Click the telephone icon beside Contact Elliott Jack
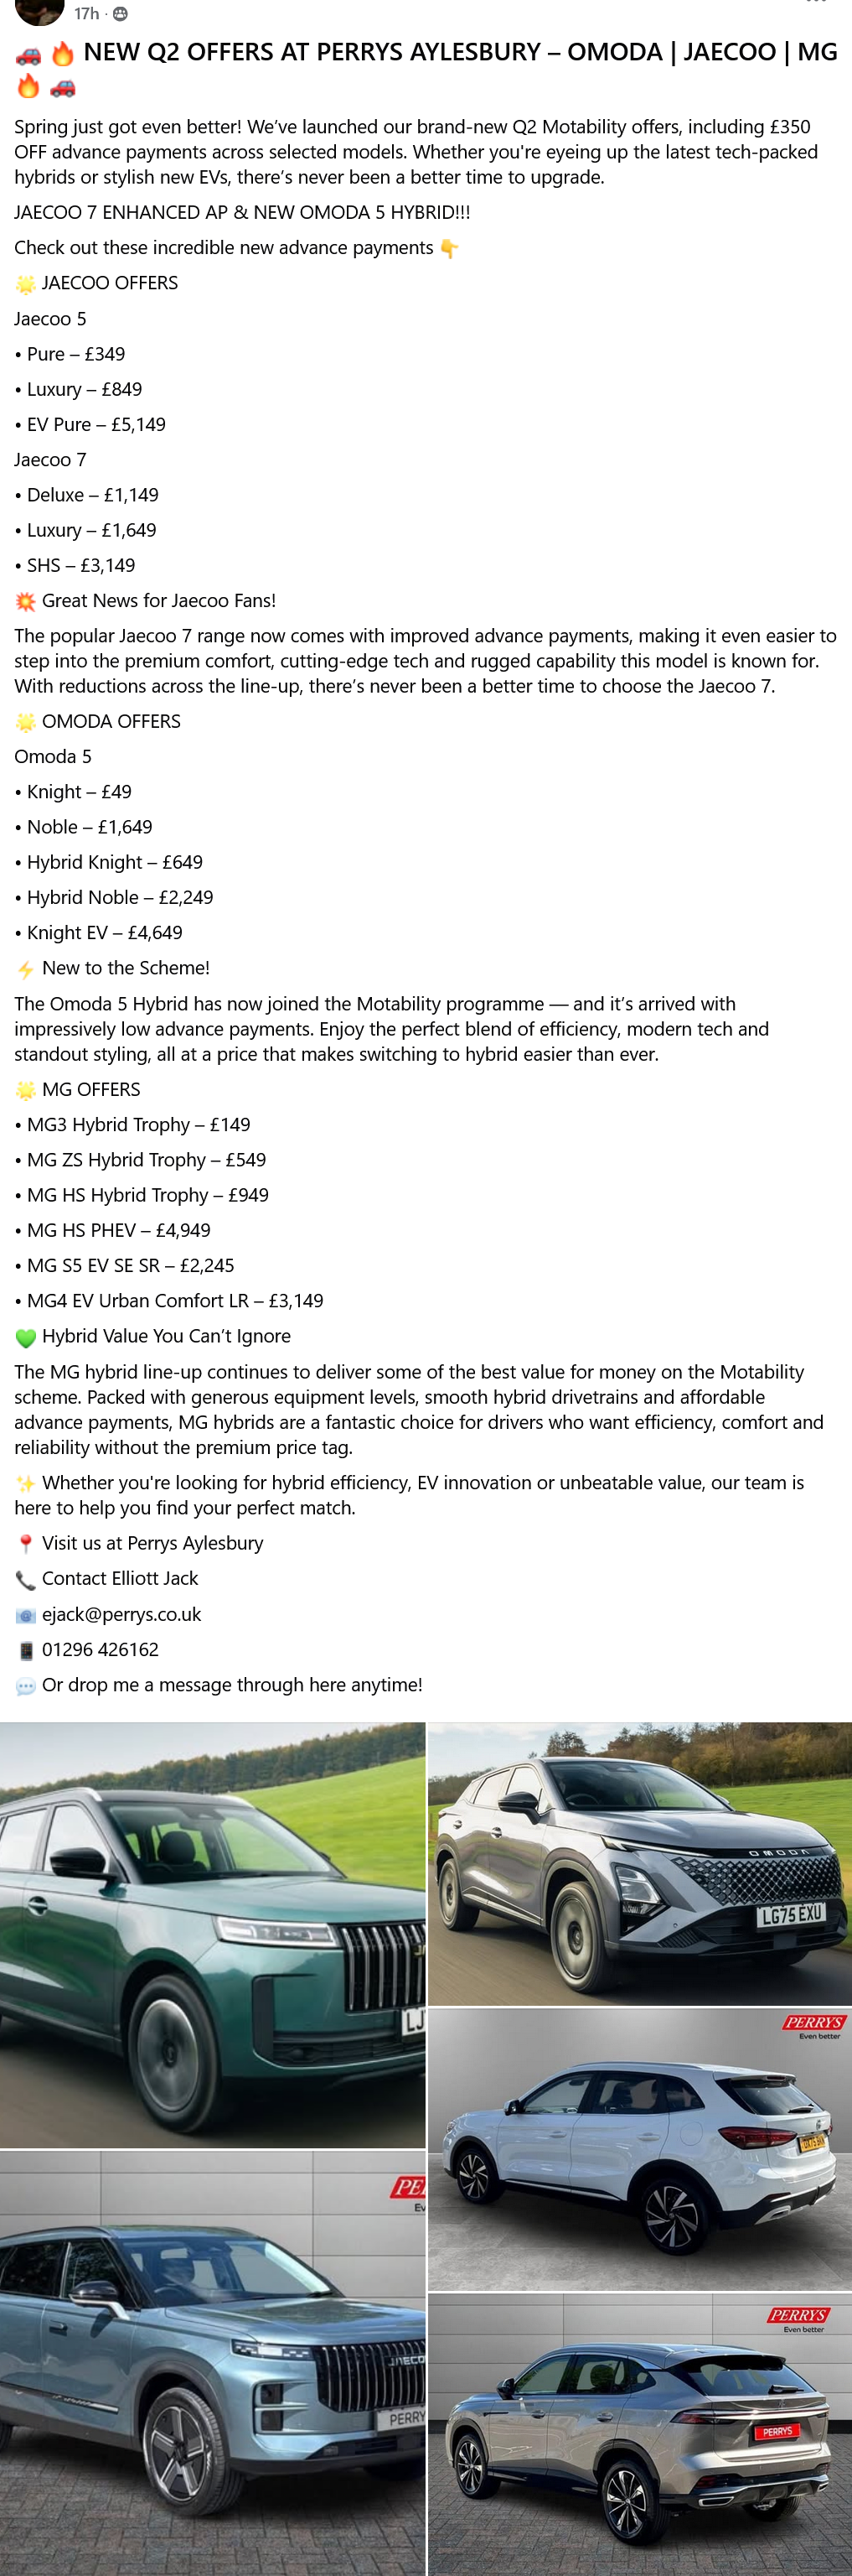 [x=25, y=1580]
